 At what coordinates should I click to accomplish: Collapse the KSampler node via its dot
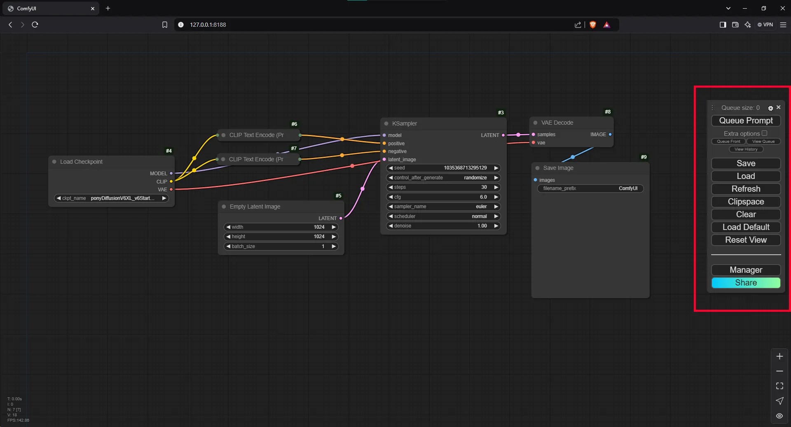coord(386,124)
